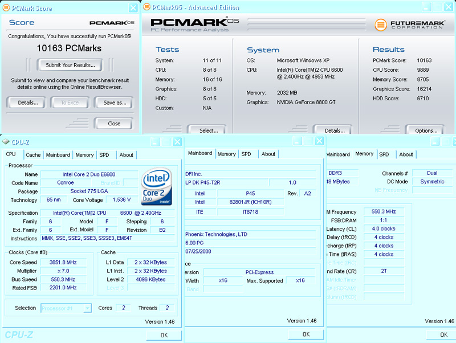Click the 82801JR (ICH10R) southbridge field
The image size is (456, 343).
pyautogui.click(x=250, y=202)
